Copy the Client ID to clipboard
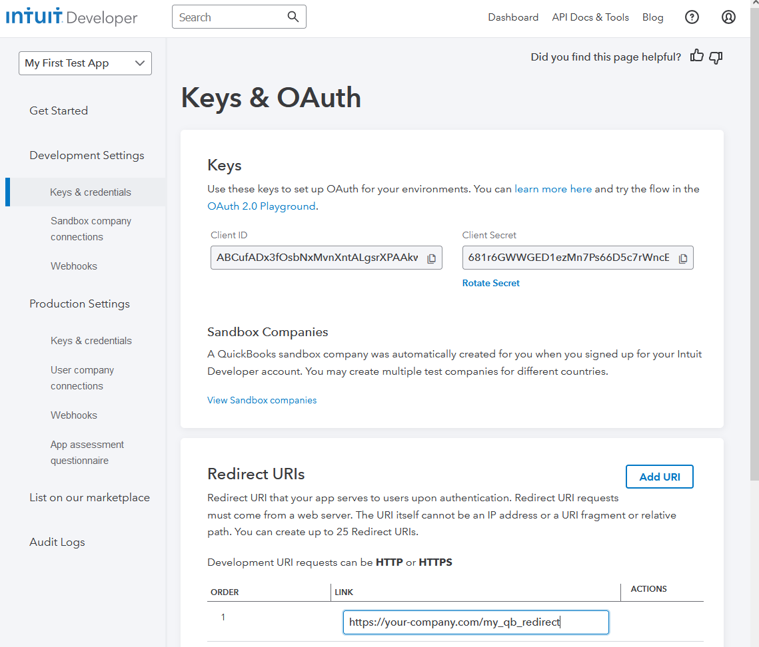The height and width of the screenshot is (647, 759). (431, 258)
